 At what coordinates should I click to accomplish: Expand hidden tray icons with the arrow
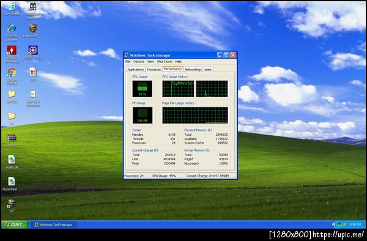[x=334, y=224]
